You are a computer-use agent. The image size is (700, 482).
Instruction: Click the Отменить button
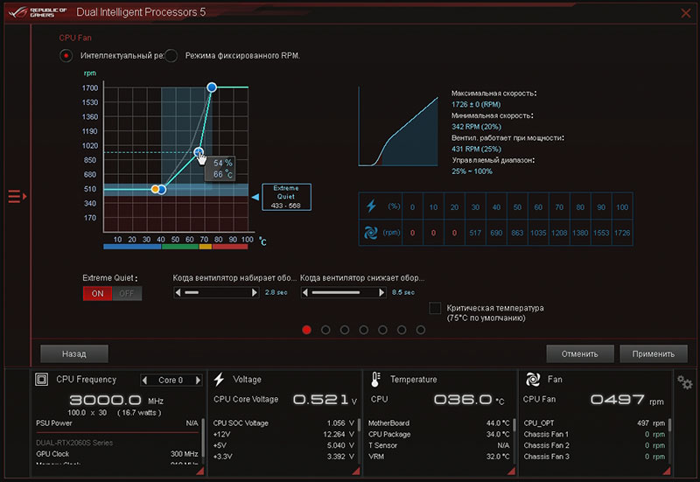pyautogui.click(x=580, y=354)
